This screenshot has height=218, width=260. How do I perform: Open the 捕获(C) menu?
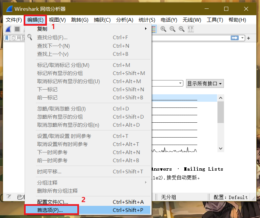(x=102, y=20)
